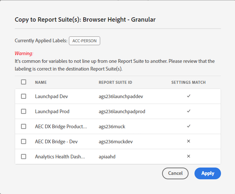The height and width of the screenshot is (194, 235).
Task: Select the AEC DX Bridge Product checkbox
Action: [24, 126]
